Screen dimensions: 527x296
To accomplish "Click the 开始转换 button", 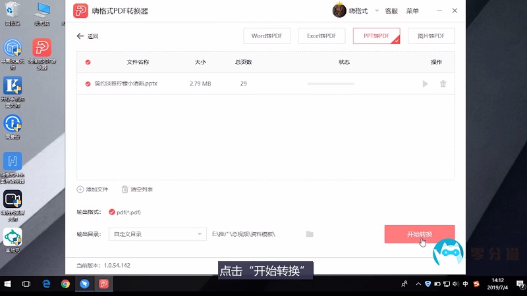I will (420, 234).
